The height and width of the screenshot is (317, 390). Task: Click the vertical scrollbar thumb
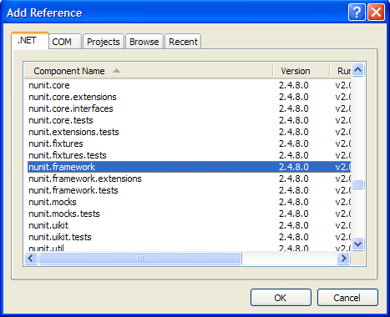357,184
